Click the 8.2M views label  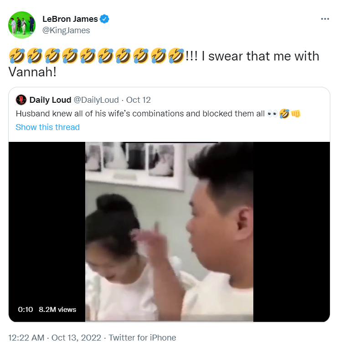pos(57,310)
